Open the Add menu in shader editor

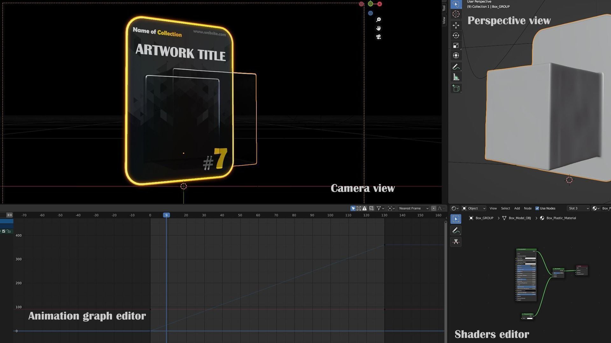[x=517, y=208]
